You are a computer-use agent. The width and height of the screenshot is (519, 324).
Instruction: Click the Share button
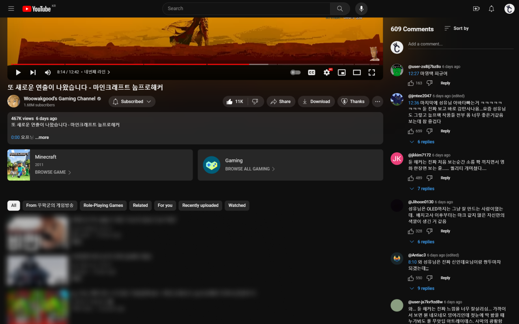[281, 101]
